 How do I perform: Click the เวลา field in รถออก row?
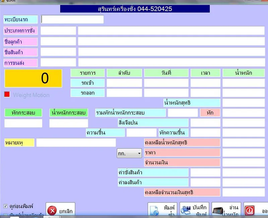[x=206, y=93]
